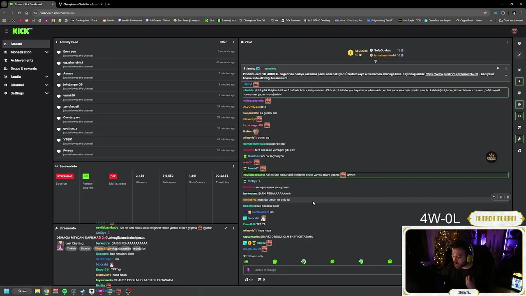
Task: Bookmark this page with star
Action: pos(485,13)
